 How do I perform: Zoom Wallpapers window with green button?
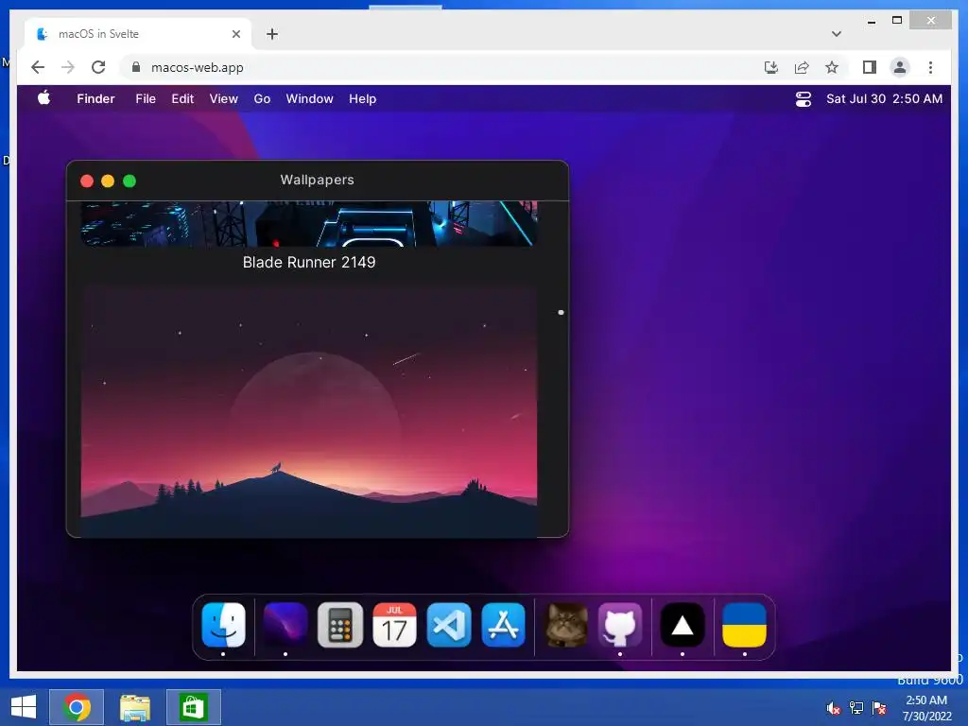(x=129, y=181)
